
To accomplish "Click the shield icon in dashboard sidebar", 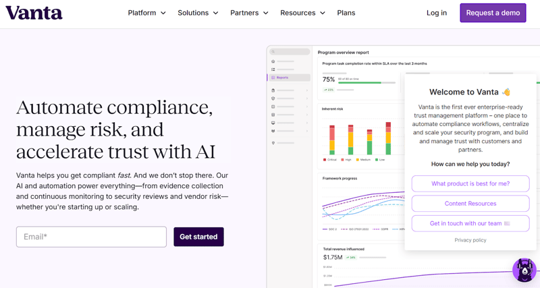I will pos(273,98).
